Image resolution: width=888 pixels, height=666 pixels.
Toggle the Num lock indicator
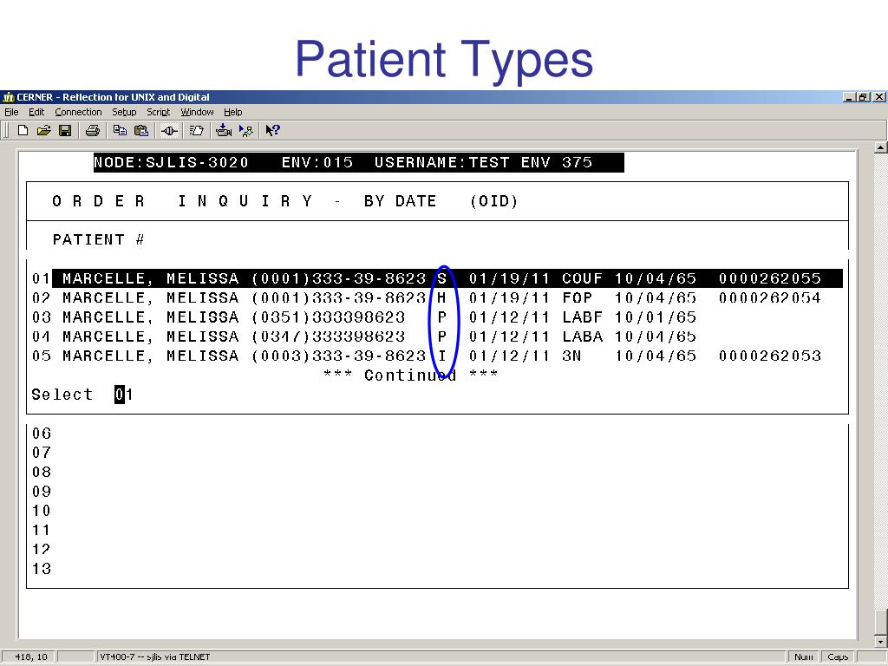pyautogui.click(x=802, y=656)
